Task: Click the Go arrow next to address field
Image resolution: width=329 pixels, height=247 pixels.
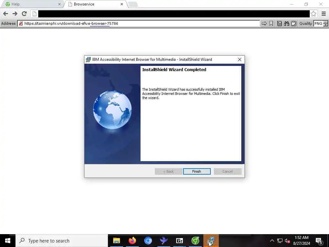Action: point(264,23)
